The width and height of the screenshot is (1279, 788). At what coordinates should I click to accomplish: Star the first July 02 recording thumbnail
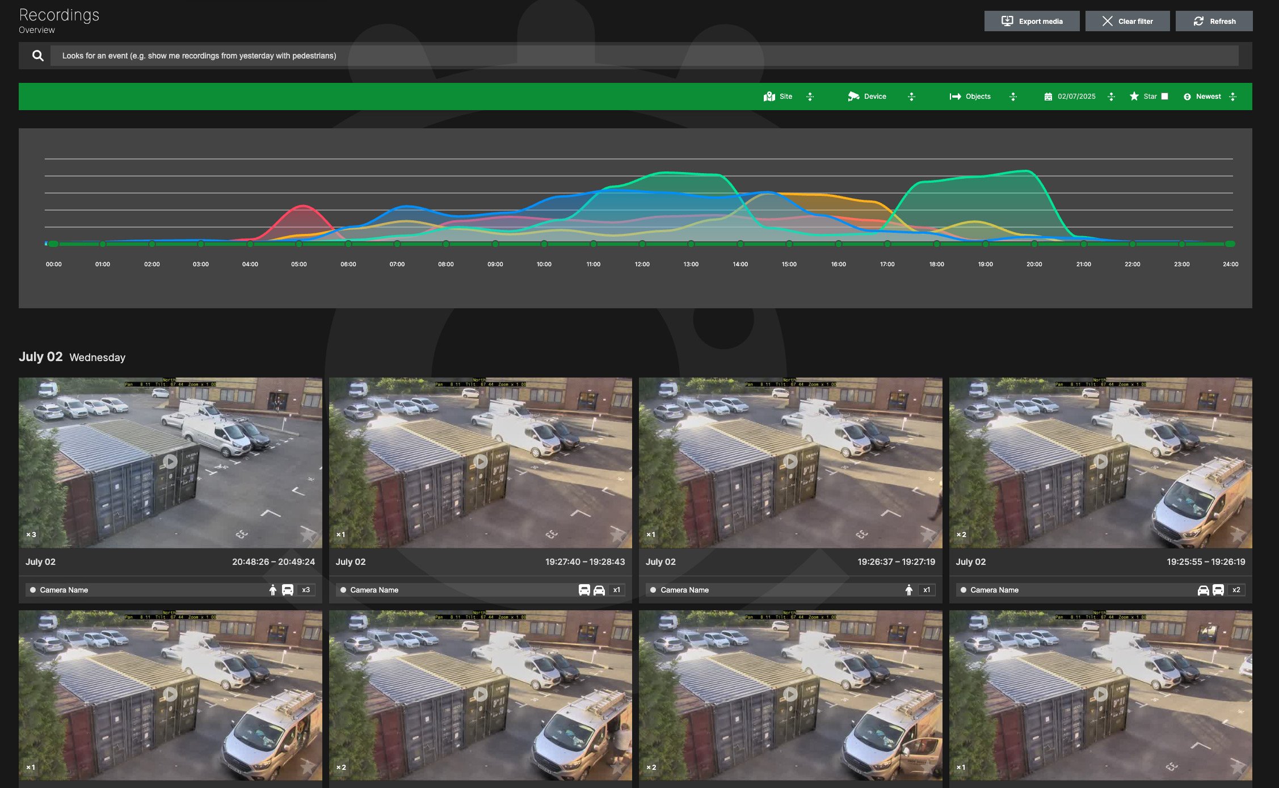[x=307, y=534]
